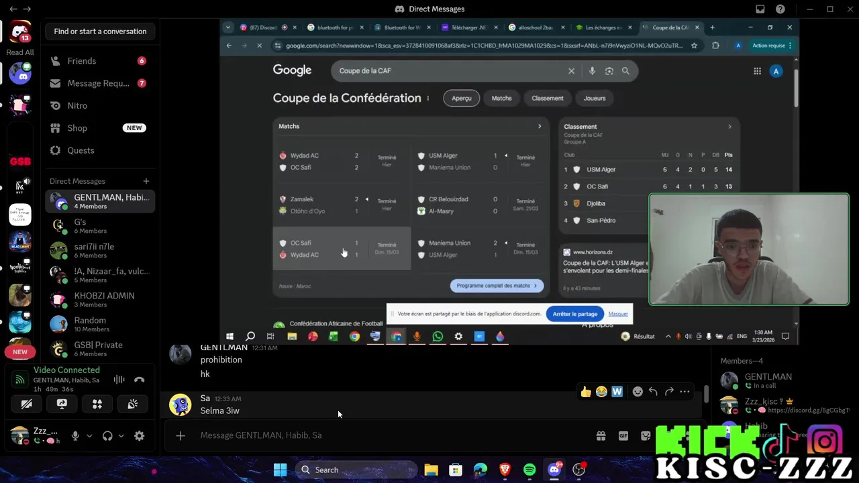Toggle noise suppression waveform icon
This screenshot has height=483, width=859.
pos(119,380)
